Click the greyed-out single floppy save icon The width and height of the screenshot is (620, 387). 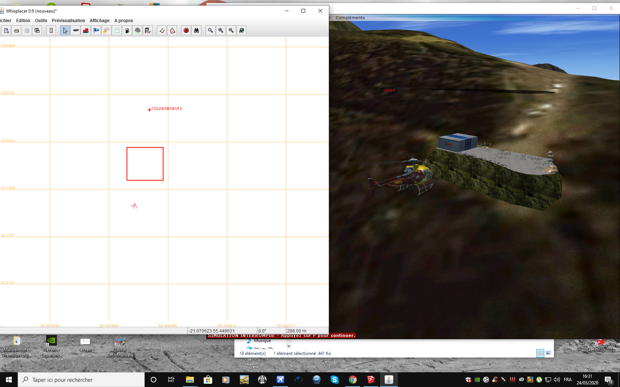pyautogui.click(x=27, y=31)
